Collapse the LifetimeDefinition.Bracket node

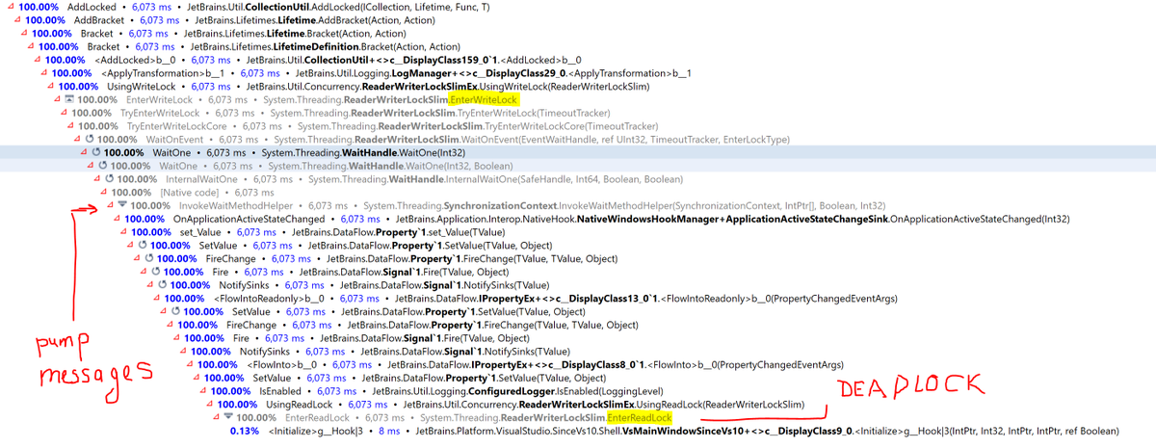pyautogui.click(x=29, y=46)
